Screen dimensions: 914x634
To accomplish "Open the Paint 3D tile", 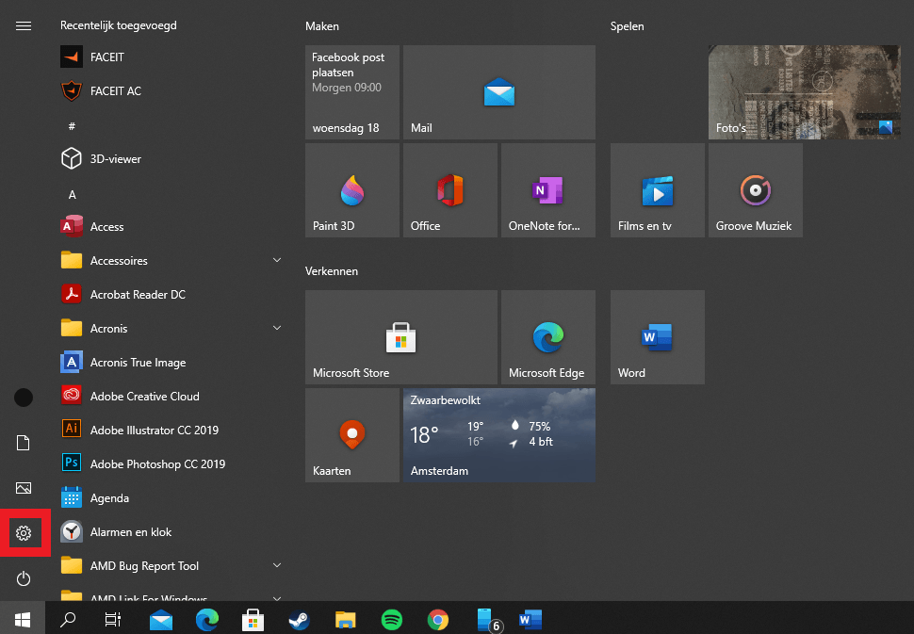I will click(x=352, y=190).
